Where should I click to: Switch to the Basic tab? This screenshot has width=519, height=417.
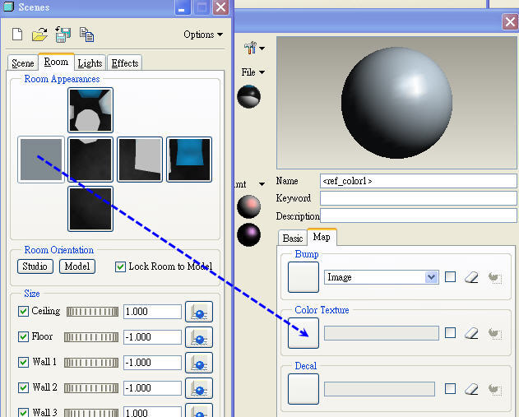(x=293, y=239)
